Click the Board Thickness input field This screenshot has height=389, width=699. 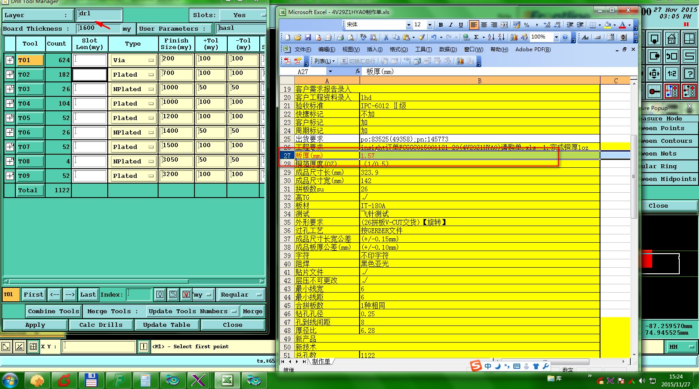(x=99, y=28)
